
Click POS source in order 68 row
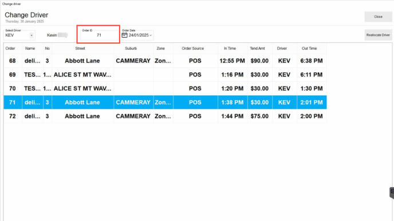(195, 61)
